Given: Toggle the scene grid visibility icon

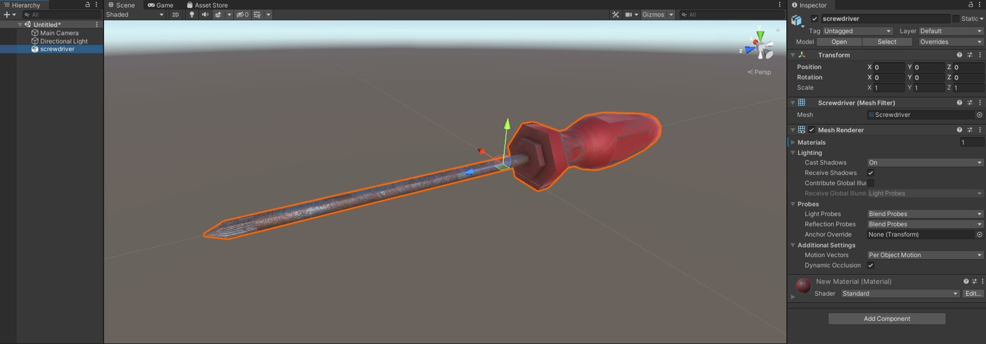Looking at the screenshot, I should (257, 14).
